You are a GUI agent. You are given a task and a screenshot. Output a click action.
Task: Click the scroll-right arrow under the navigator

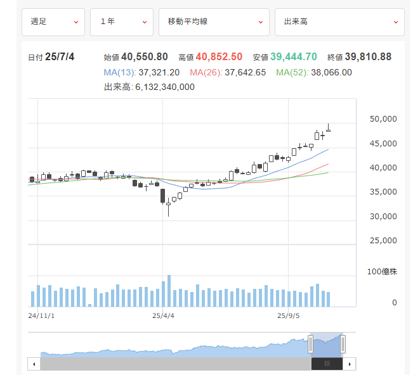351,364
